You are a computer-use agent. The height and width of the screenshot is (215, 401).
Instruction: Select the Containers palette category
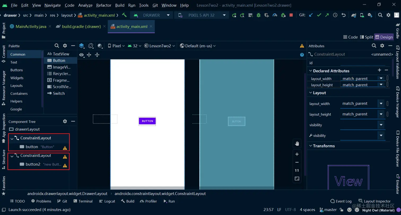[19, 94]
